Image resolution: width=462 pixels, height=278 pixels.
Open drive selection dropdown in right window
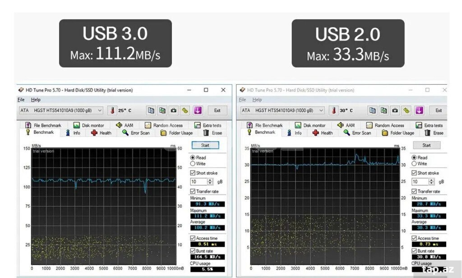[282, 110]
